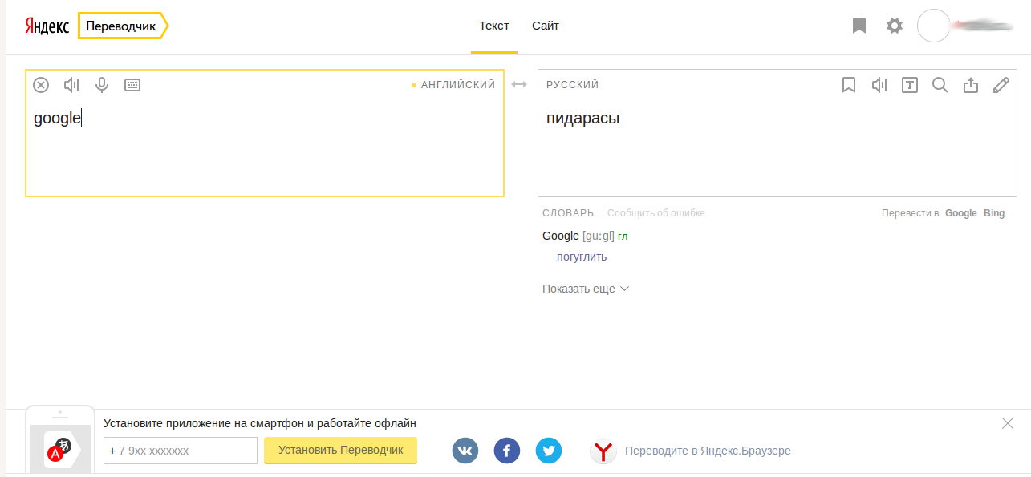Switch to the Текст tab
The height and width of the screenshot is (477, 1031).
(x=494, y=26)
